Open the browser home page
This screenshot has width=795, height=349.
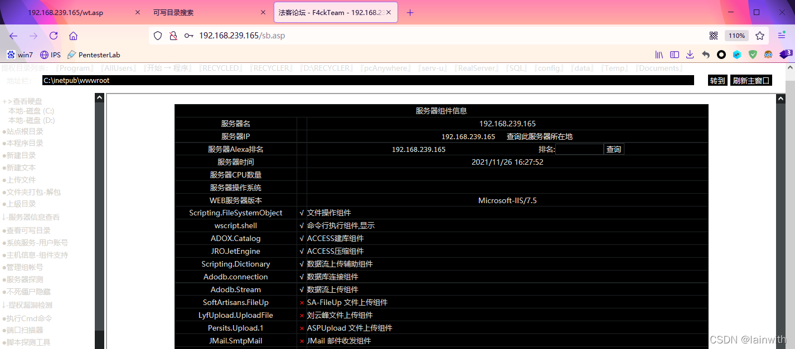pos(73,36)
